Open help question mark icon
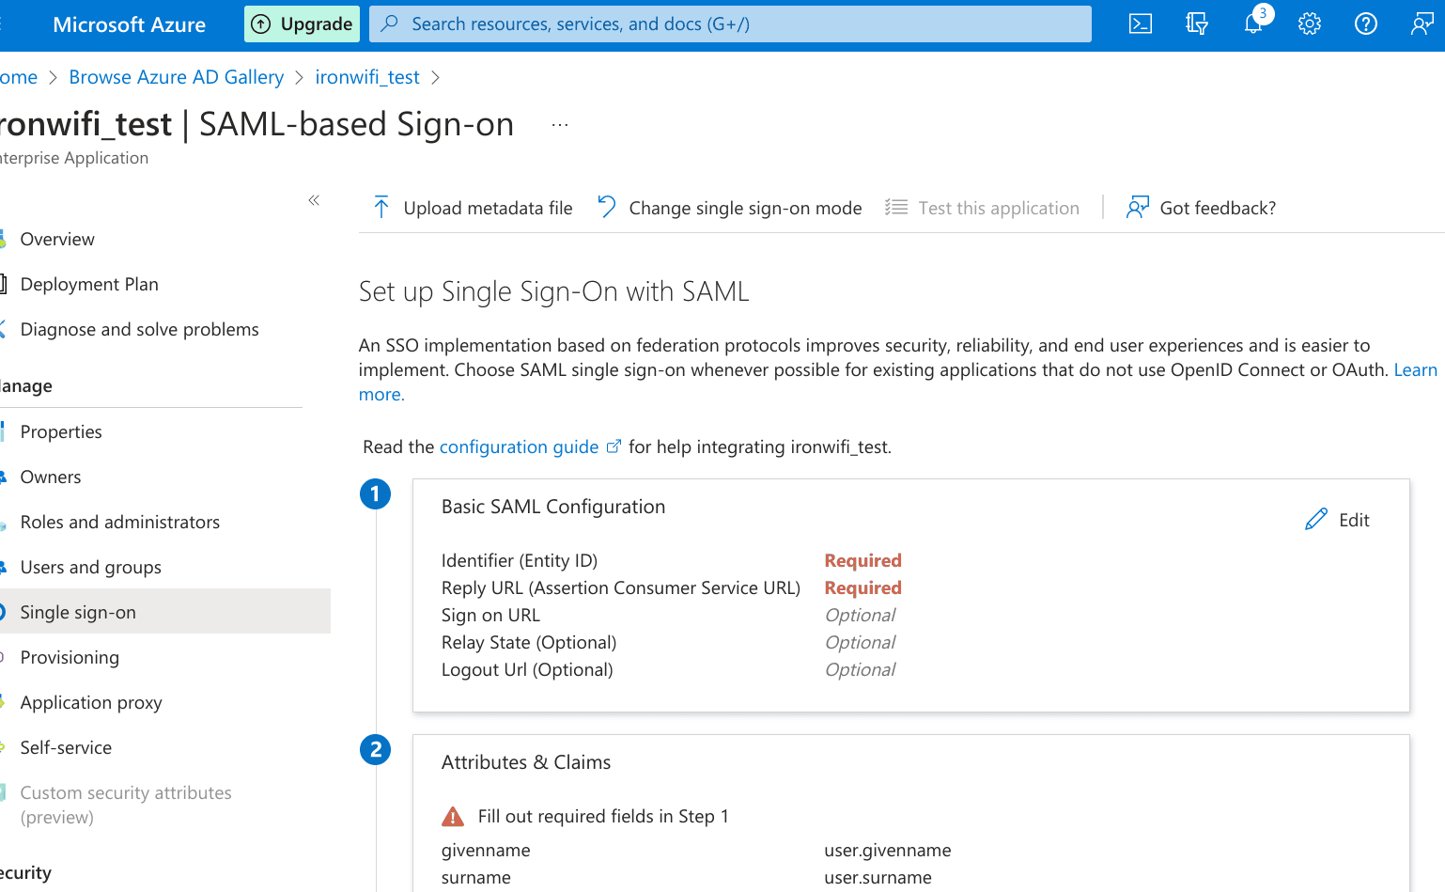 click(x=1366, y=24)
